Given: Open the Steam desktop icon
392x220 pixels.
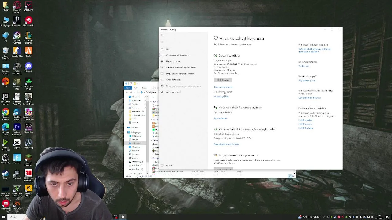Looking at the screenshot, I should coord(6,174).
